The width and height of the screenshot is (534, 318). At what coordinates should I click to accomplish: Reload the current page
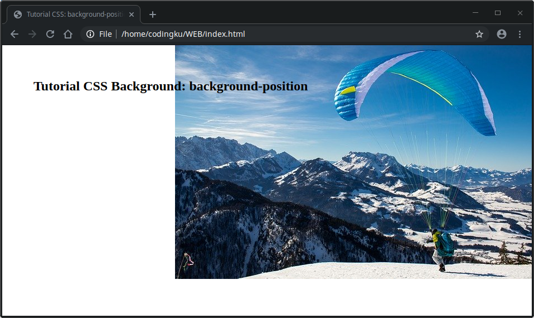click(50, 34)
